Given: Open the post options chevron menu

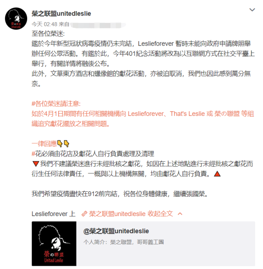Looking at the screenshot, I should 252,10.
